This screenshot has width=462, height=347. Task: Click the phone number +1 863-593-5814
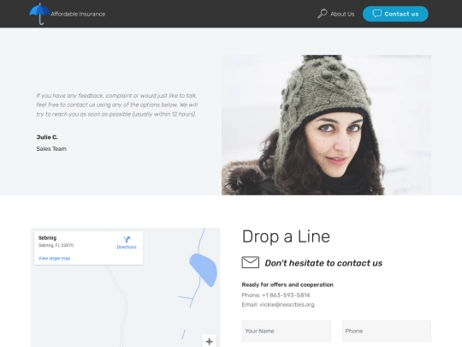tap(286, 295)
